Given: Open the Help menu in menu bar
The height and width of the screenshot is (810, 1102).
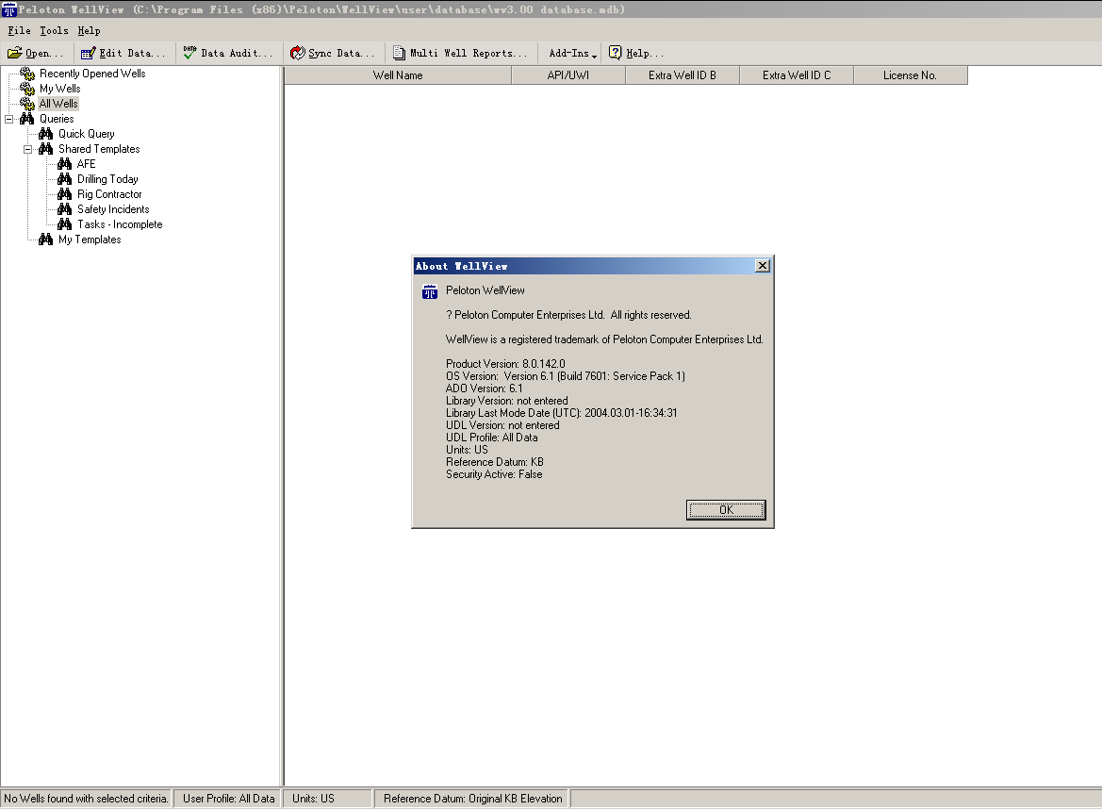Looking at the screenshot, I should 89,31.
